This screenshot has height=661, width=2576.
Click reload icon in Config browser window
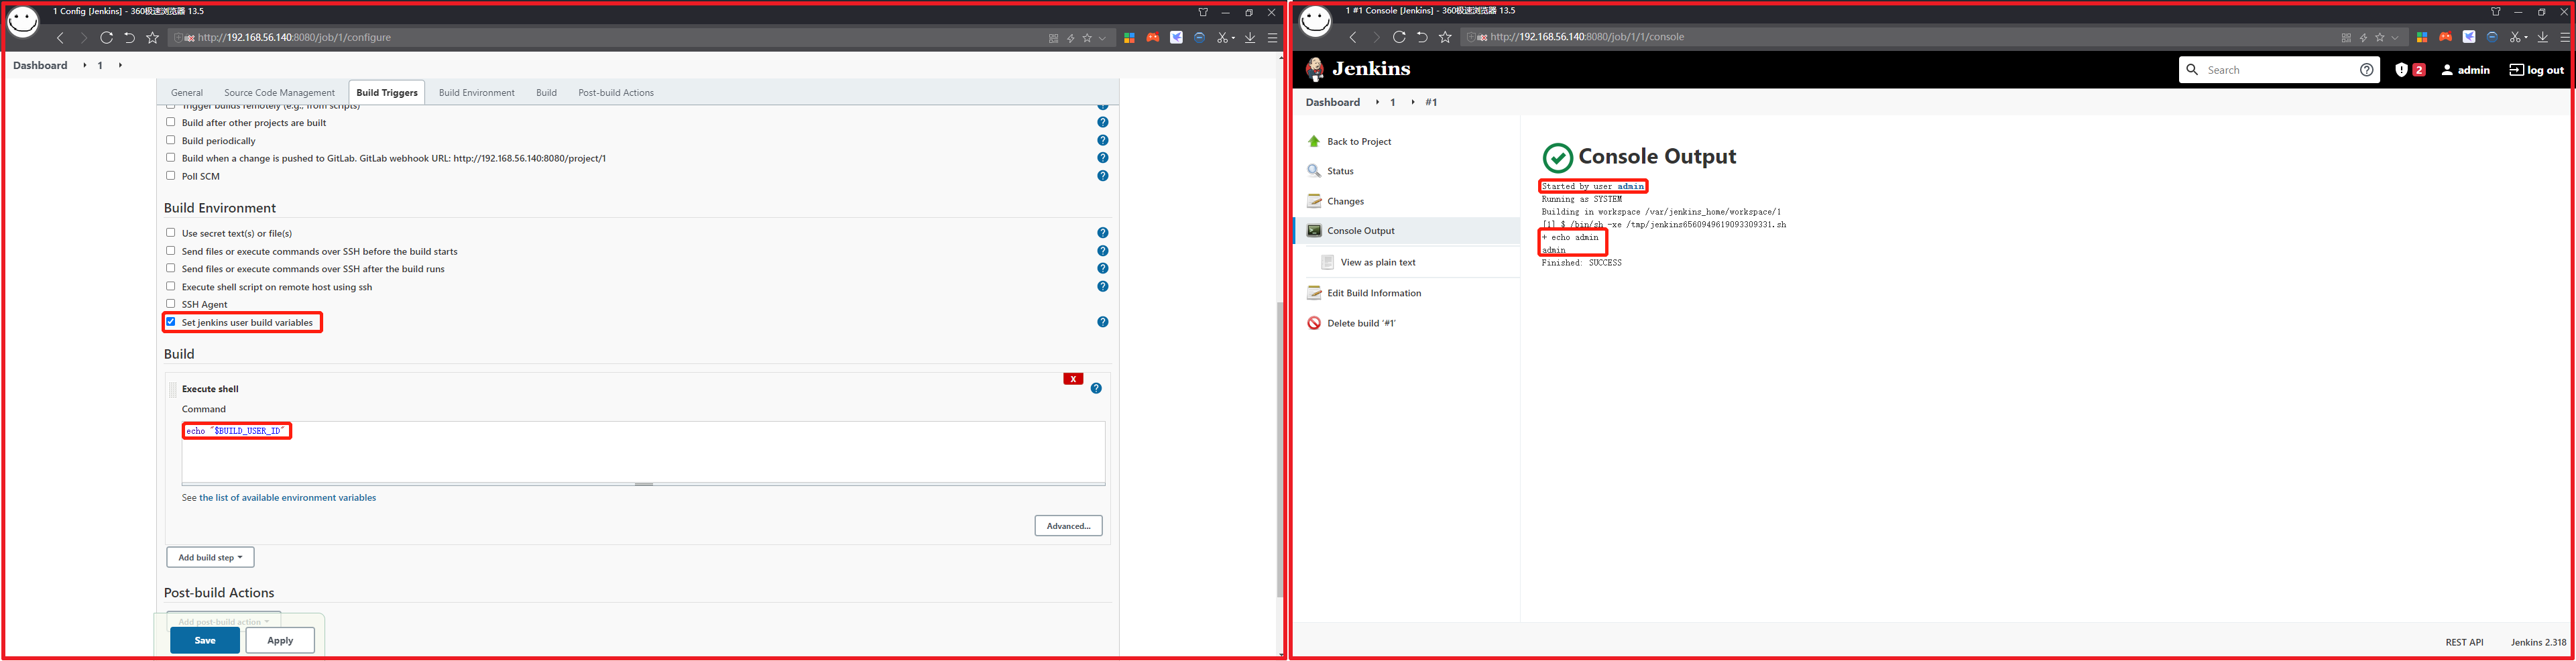click(x=106, y=38)
